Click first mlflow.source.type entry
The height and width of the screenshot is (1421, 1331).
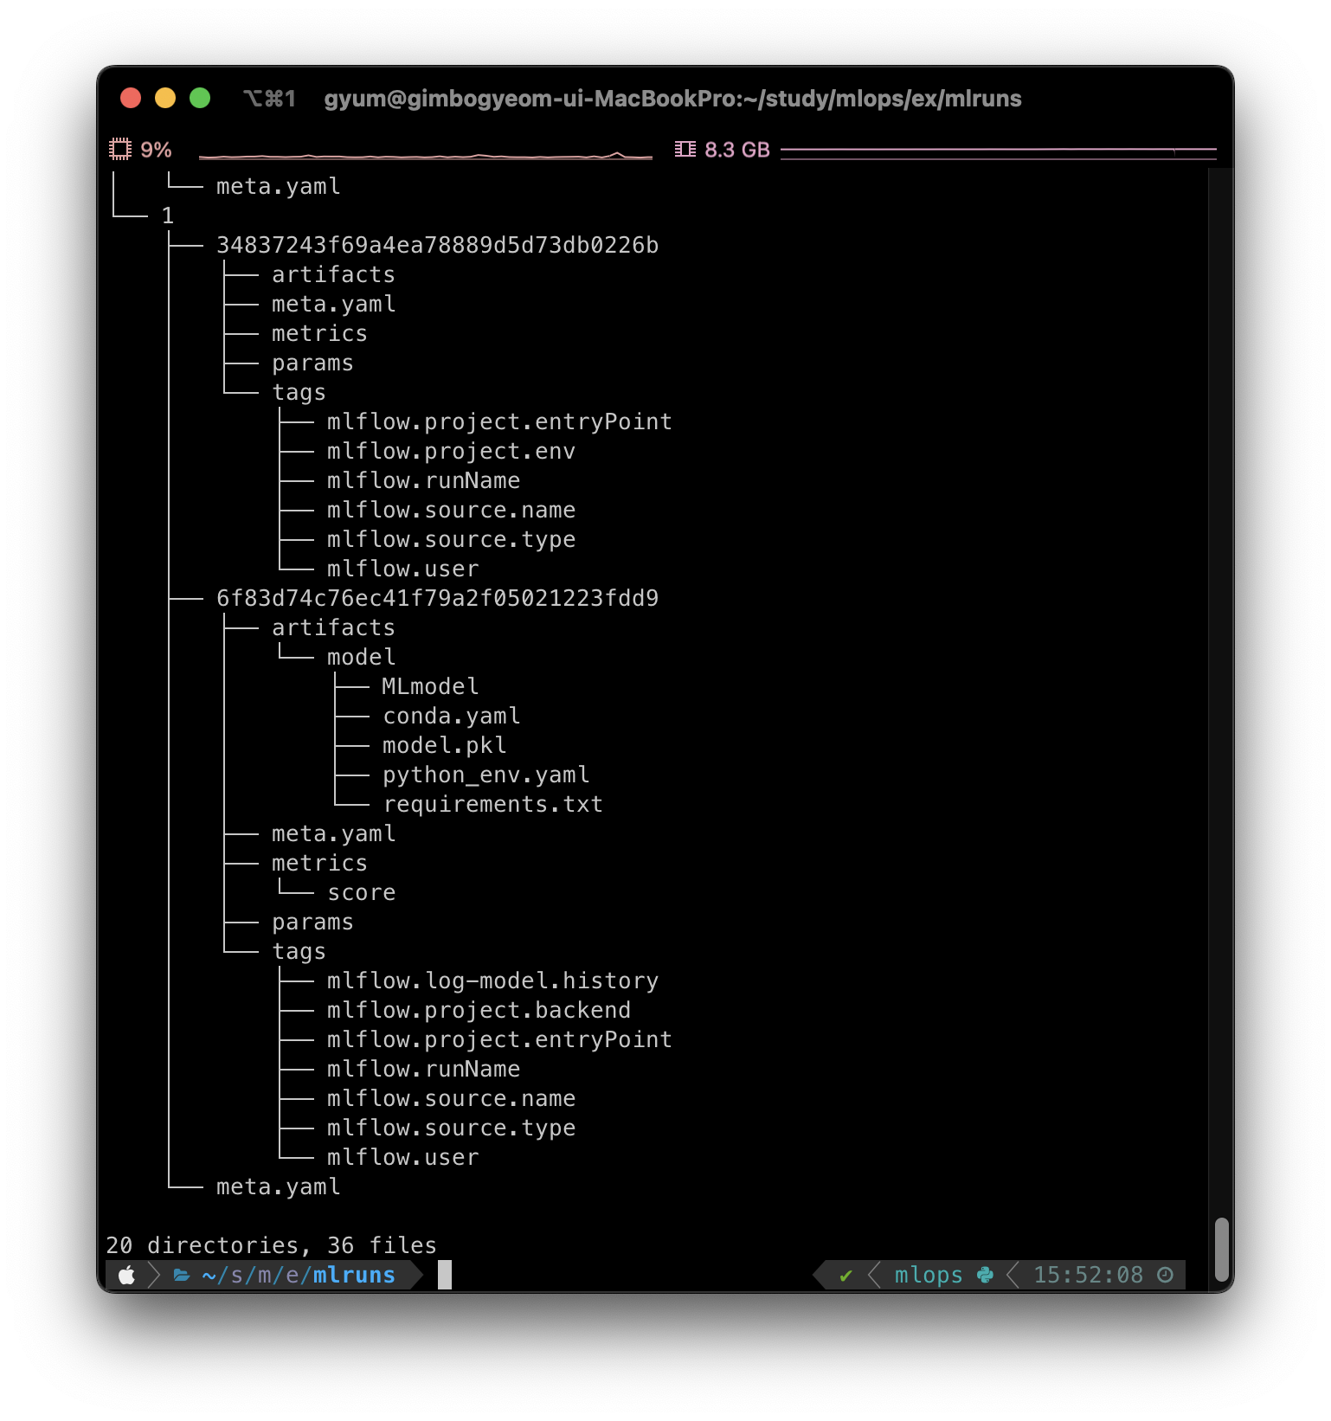pyautogui.click(x=452, y=539)
